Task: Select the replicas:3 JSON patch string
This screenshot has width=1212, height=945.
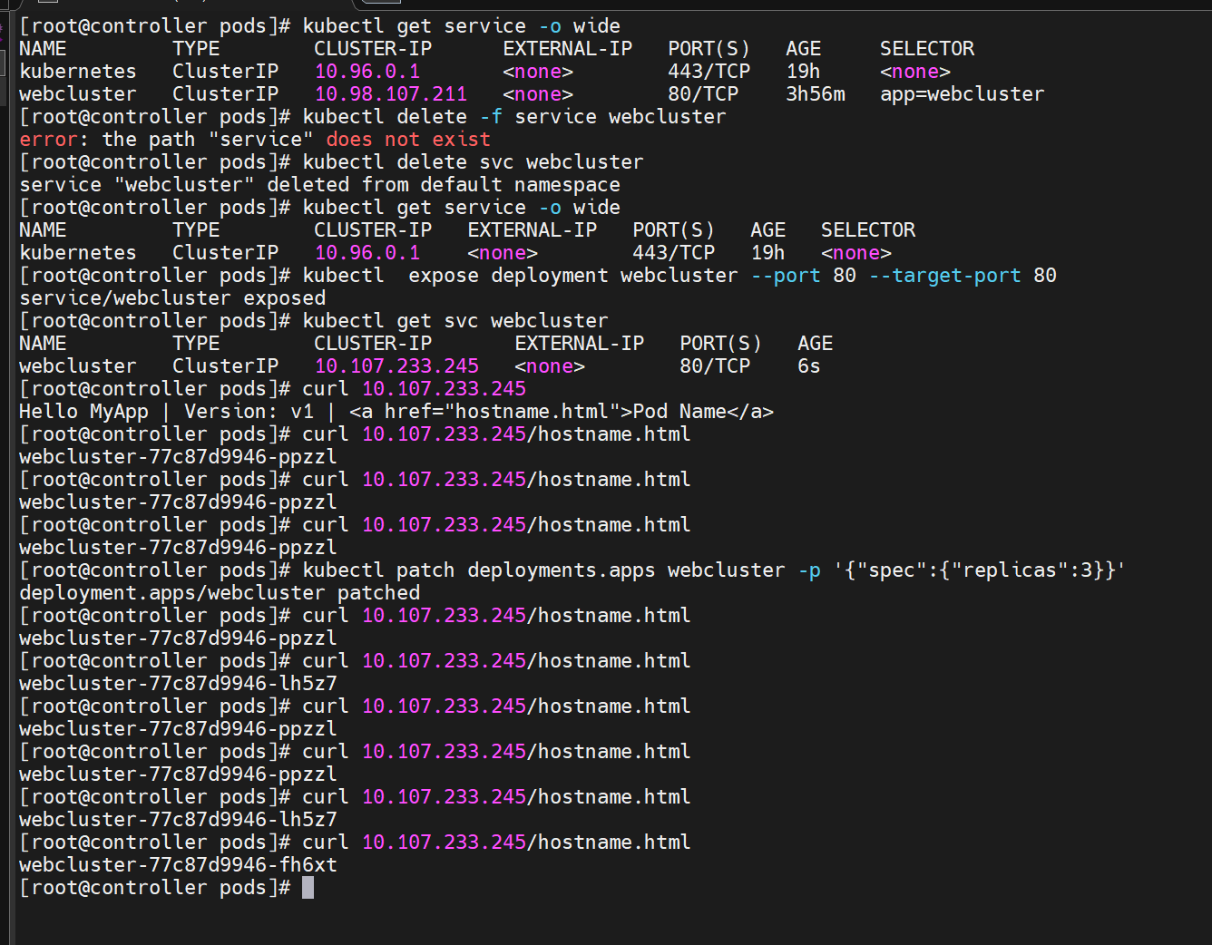Action: click(x=980, y=570)
